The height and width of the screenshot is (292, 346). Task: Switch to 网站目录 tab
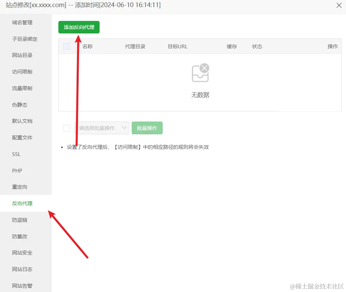22,55
